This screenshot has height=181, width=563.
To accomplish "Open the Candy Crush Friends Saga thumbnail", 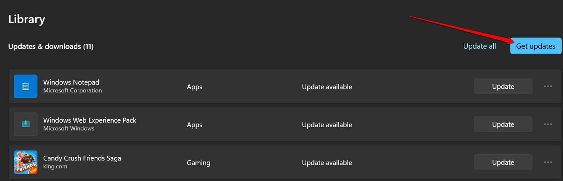I will pos(26,162).
